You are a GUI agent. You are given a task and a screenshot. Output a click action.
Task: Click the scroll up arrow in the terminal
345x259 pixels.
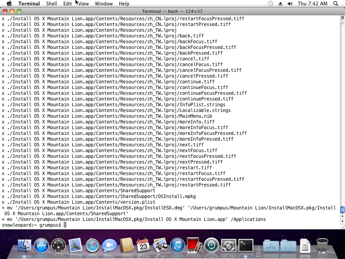pos(342,216)
